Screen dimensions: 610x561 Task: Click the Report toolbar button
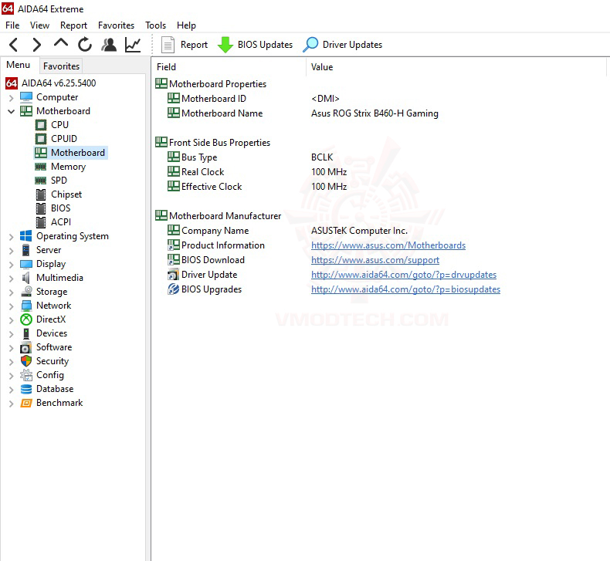pos(185,45)
